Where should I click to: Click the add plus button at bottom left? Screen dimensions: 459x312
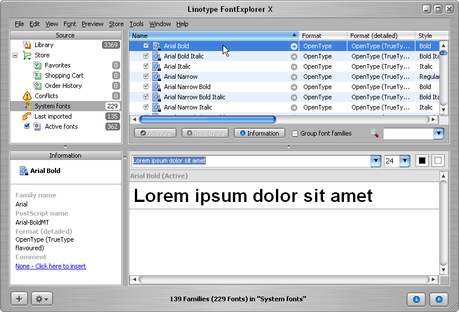pyautogui.click(x=19, y=299)
